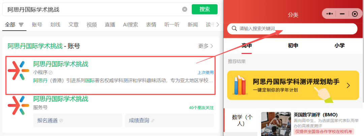Click the mini program icon beside 报名通道
364x136 pixels.
point(61,121)
